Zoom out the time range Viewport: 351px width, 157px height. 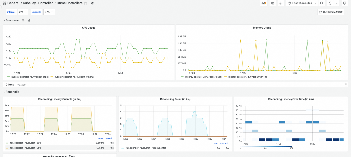pos(322,3)
